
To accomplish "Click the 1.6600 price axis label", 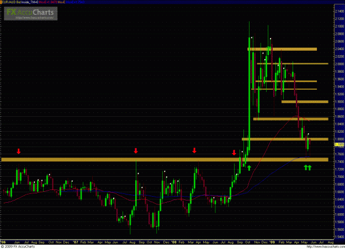I will (x=340, y=192).
